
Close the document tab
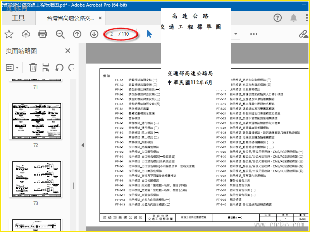click(x=100, y=18)
